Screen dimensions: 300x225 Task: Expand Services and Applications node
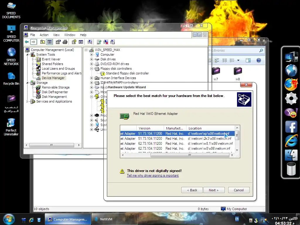(27, 101)
